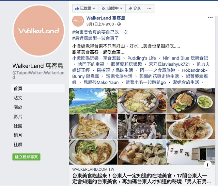Open the Following dropdown
Image resolution: width=218 pixels, height=186 pixels.
tap(112, 9)
